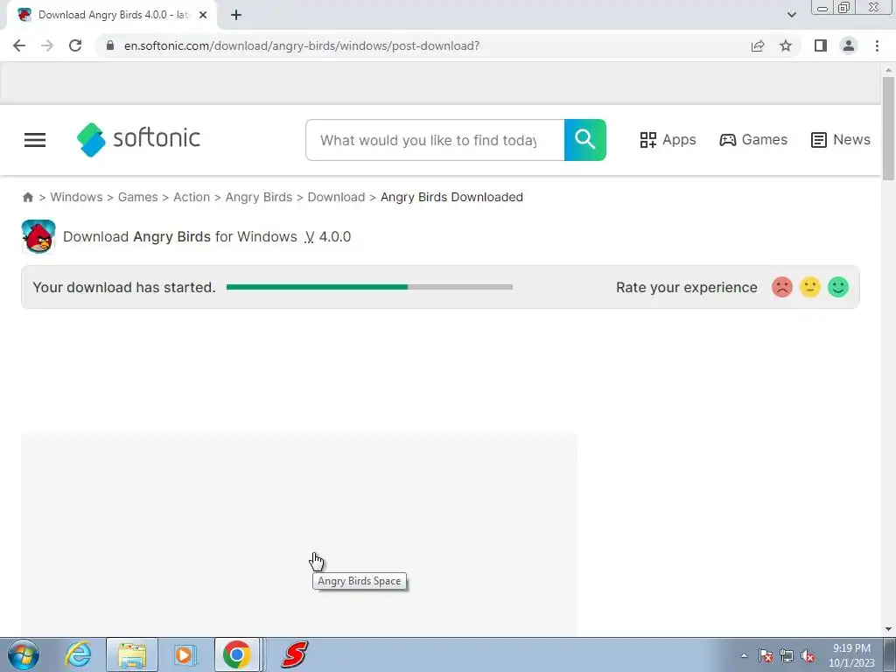The height and width of the screenshot is (672, 896).
Task: Close the Download Angry Birds tab
Action: coord(203,15)
